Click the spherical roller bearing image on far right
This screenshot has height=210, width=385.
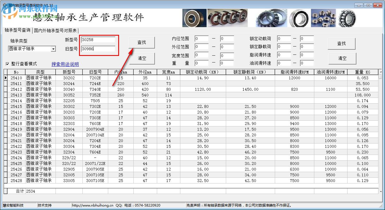coord(347,18)
